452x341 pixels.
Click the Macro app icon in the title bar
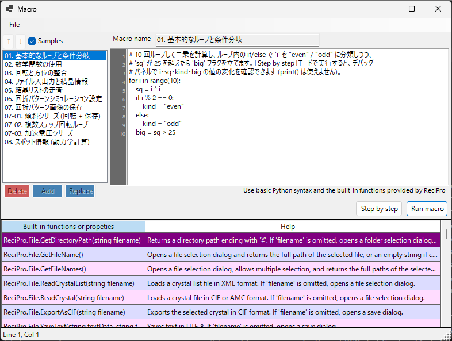pos(10,9)
